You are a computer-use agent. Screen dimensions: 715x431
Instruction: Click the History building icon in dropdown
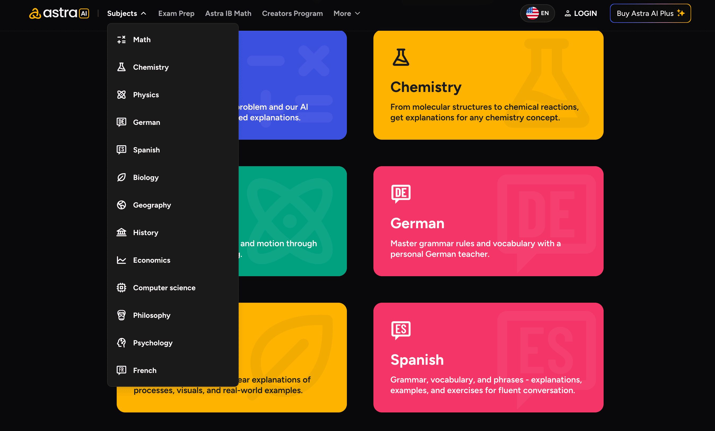(121, 233)
